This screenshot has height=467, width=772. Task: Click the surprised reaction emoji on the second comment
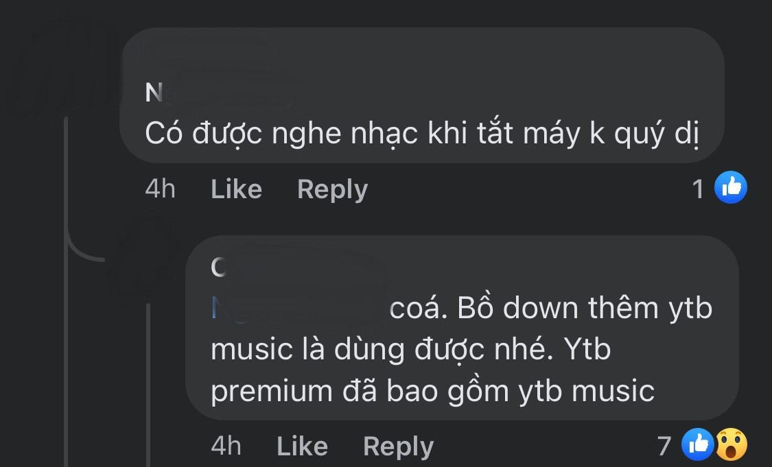(732, 445)
